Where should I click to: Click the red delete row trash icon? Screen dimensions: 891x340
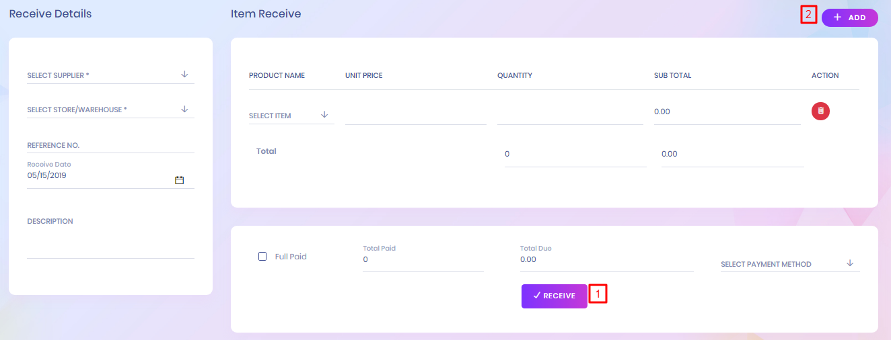tap(820, 112)
